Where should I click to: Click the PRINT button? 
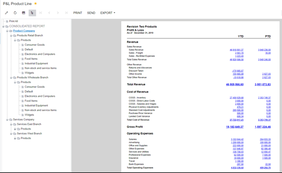pyautogui.click(x=78, y=13)
